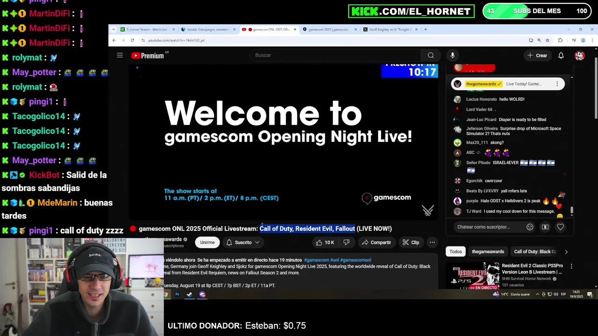Show more category chips with right arrow
Screen dimensions: 598x336
[x=566, y=252]
